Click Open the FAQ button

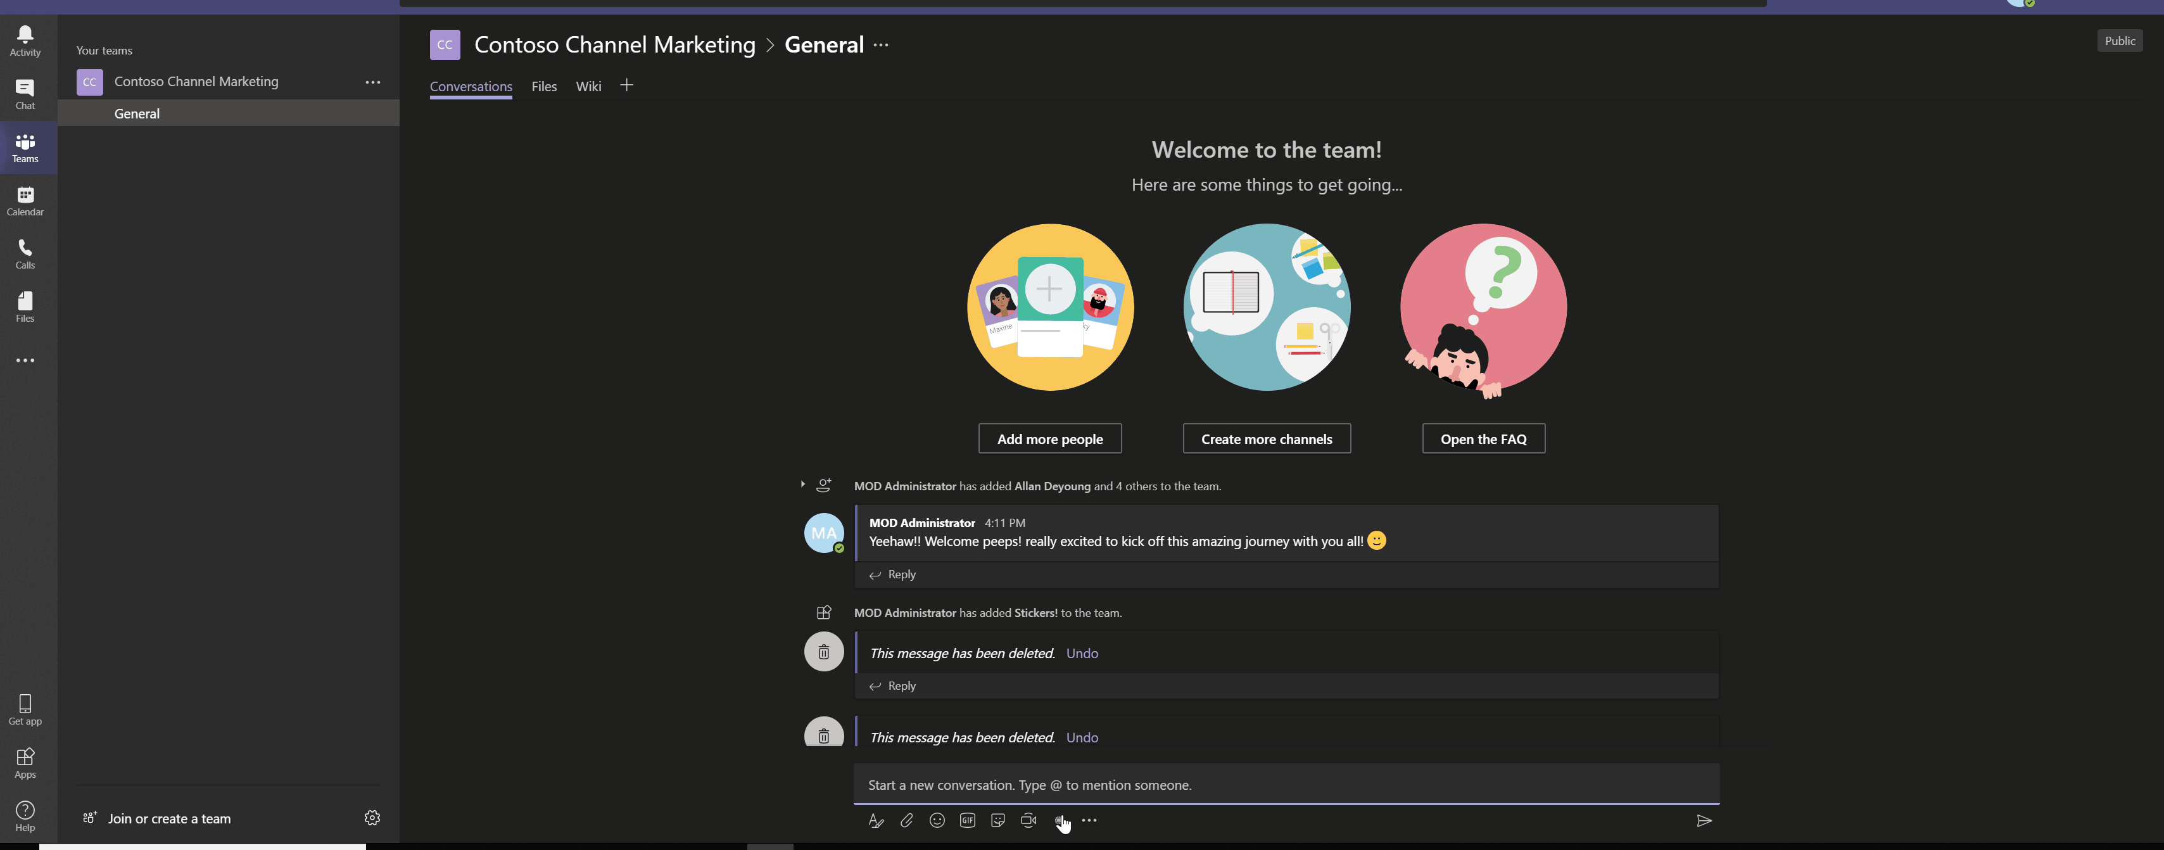(1484, 439)
